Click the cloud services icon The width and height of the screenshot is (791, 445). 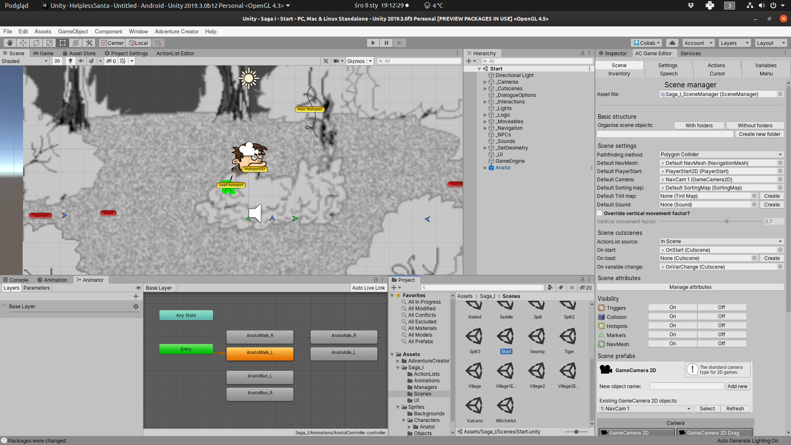pos(672,43)
